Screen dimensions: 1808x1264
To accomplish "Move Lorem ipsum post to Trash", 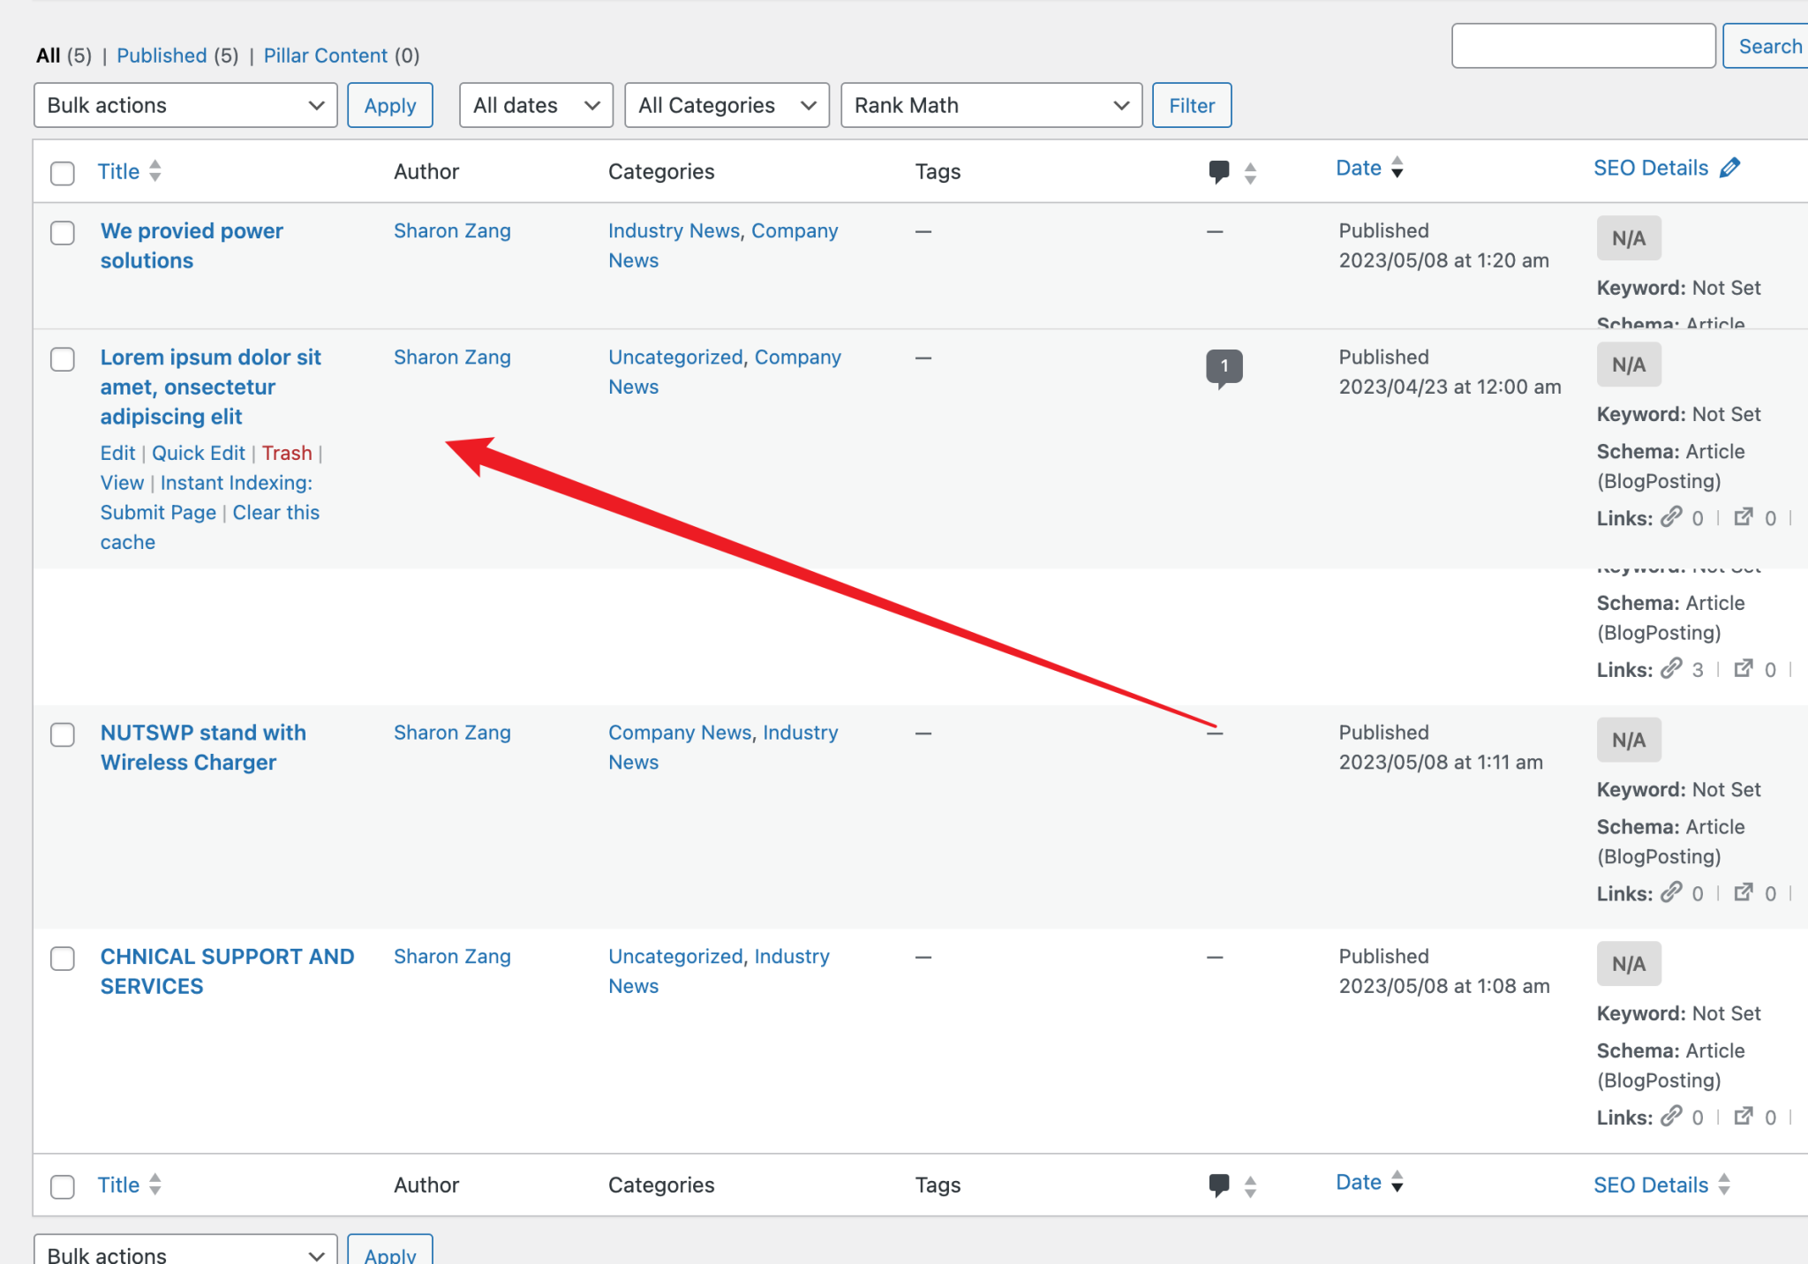I will click(x=287, y=453).
